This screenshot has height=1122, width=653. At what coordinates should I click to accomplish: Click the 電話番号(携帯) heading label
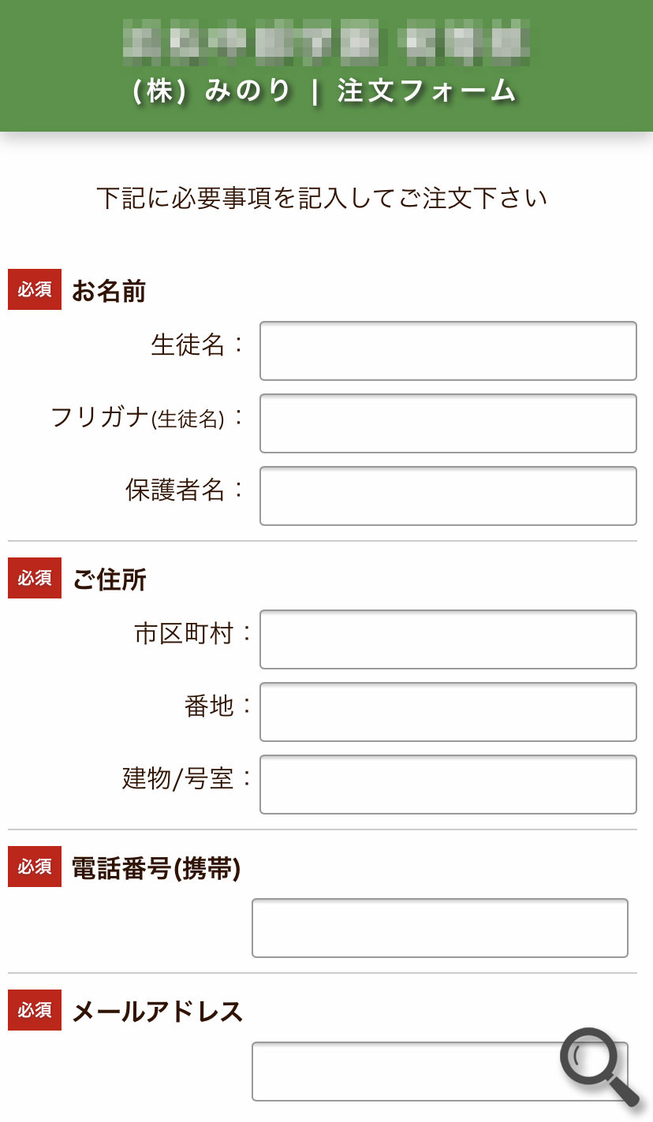pyautogui.click(x=155, y=868)
